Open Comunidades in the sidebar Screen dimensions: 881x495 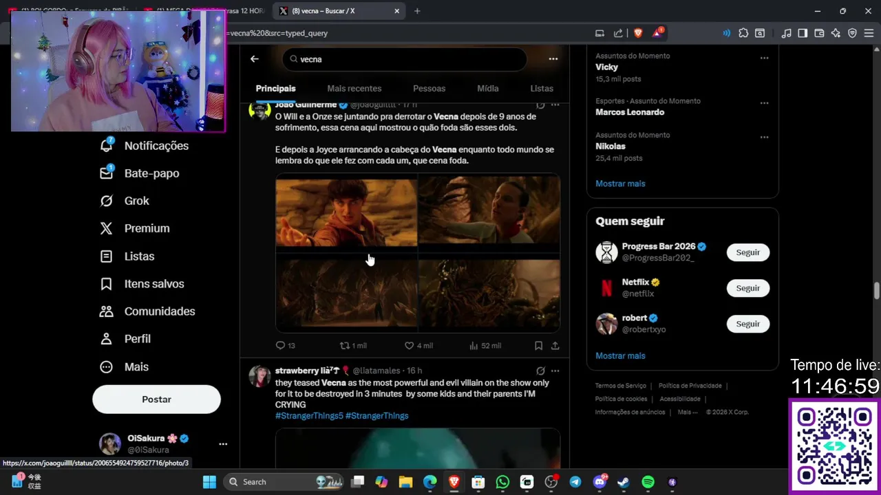point(148,311)
